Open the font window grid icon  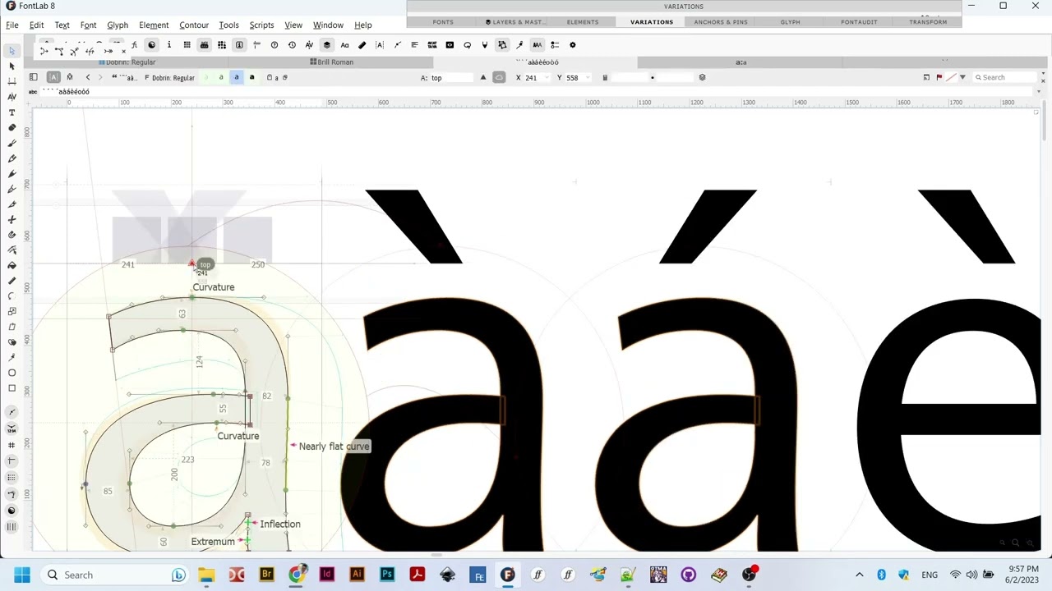(x=187, y=45)
